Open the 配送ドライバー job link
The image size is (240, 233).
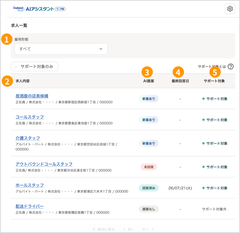(x=29, y=206)
